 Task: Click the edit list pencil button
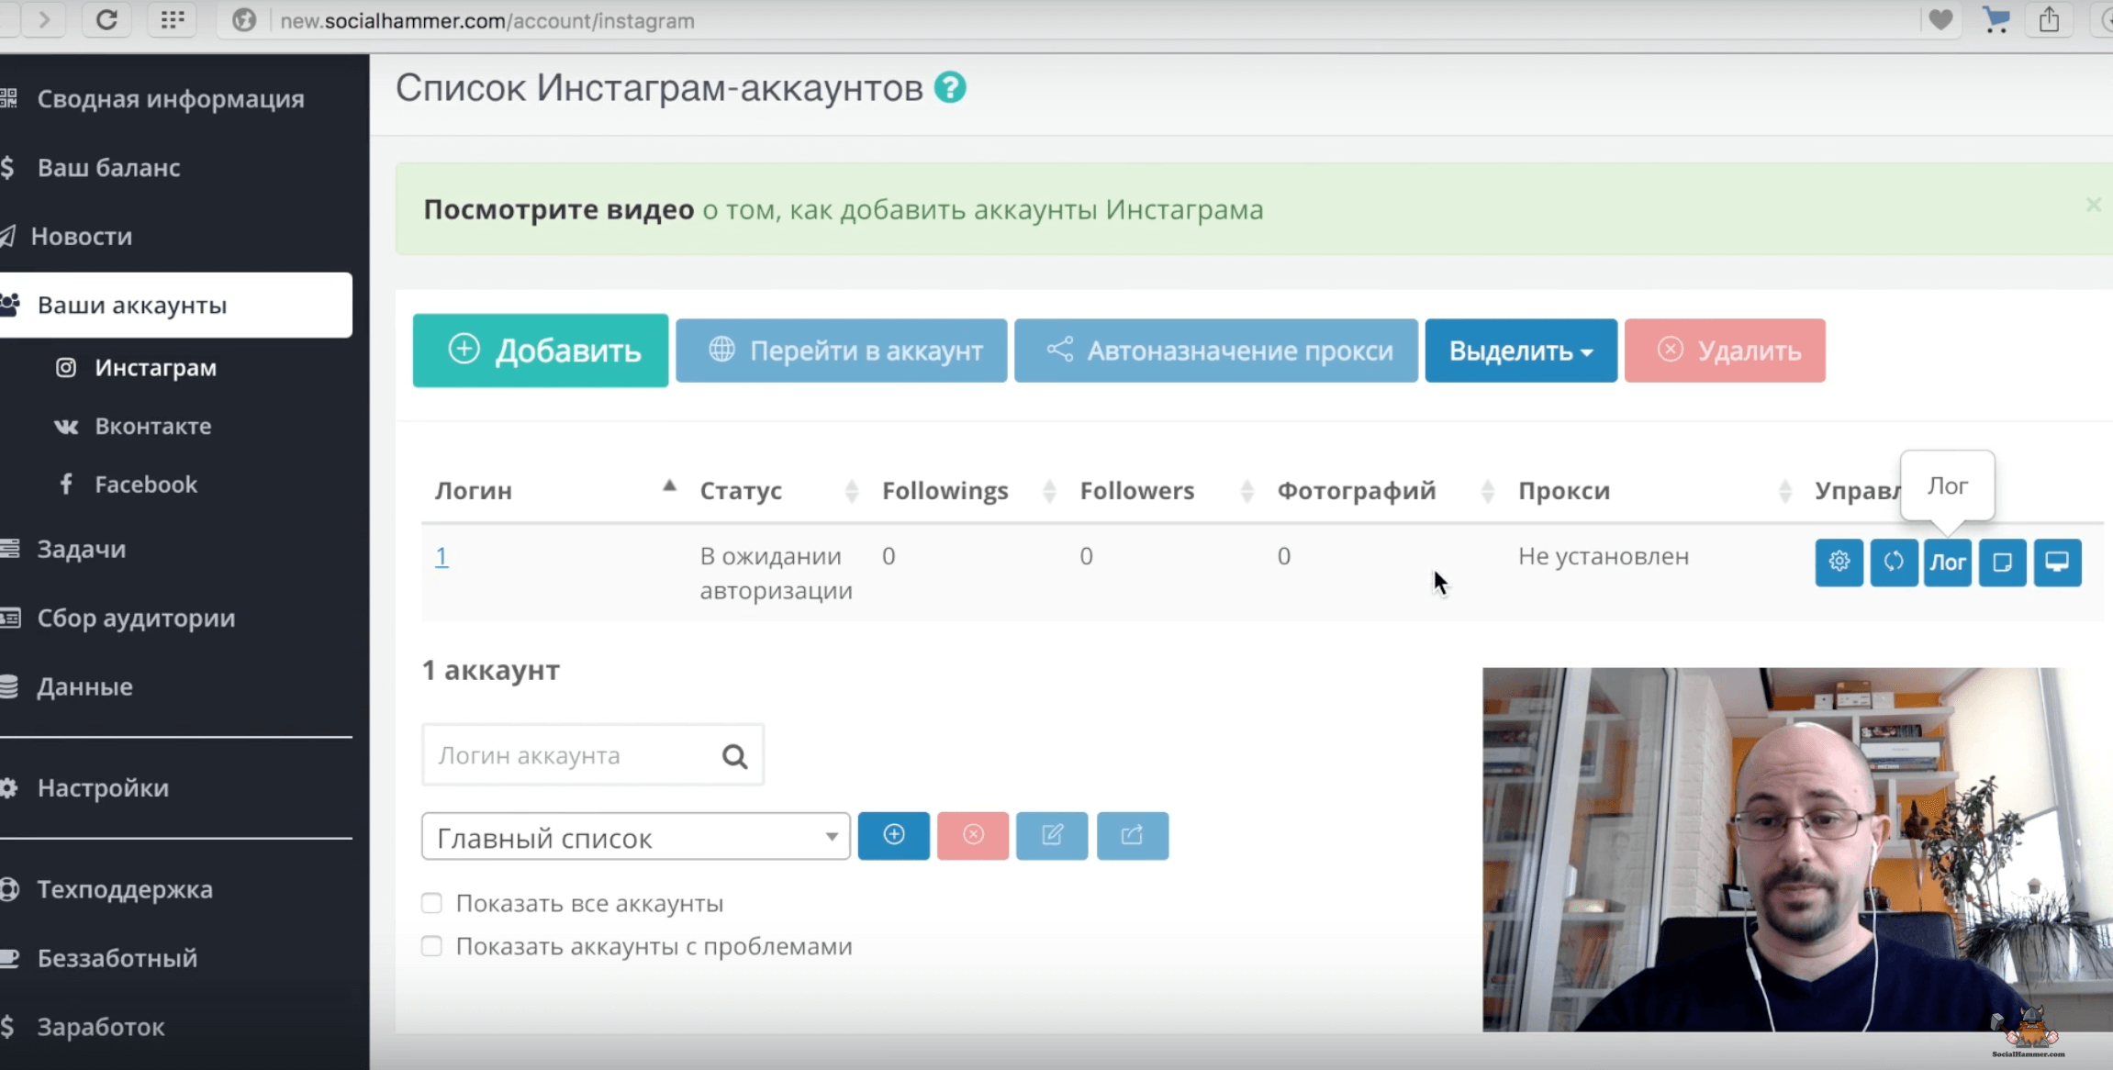(x=1052, y=835)
